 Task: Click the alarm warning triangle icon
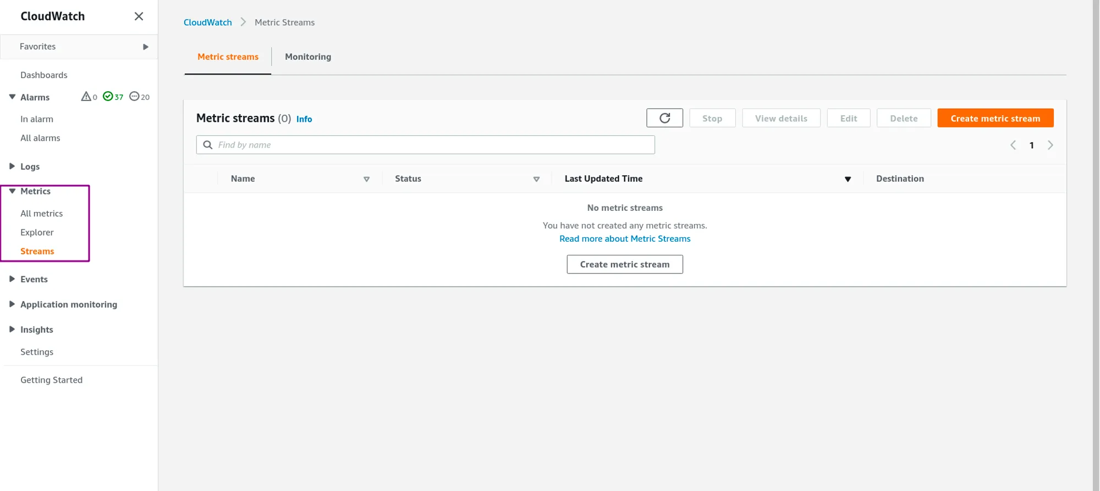click(x=86, y=97)
